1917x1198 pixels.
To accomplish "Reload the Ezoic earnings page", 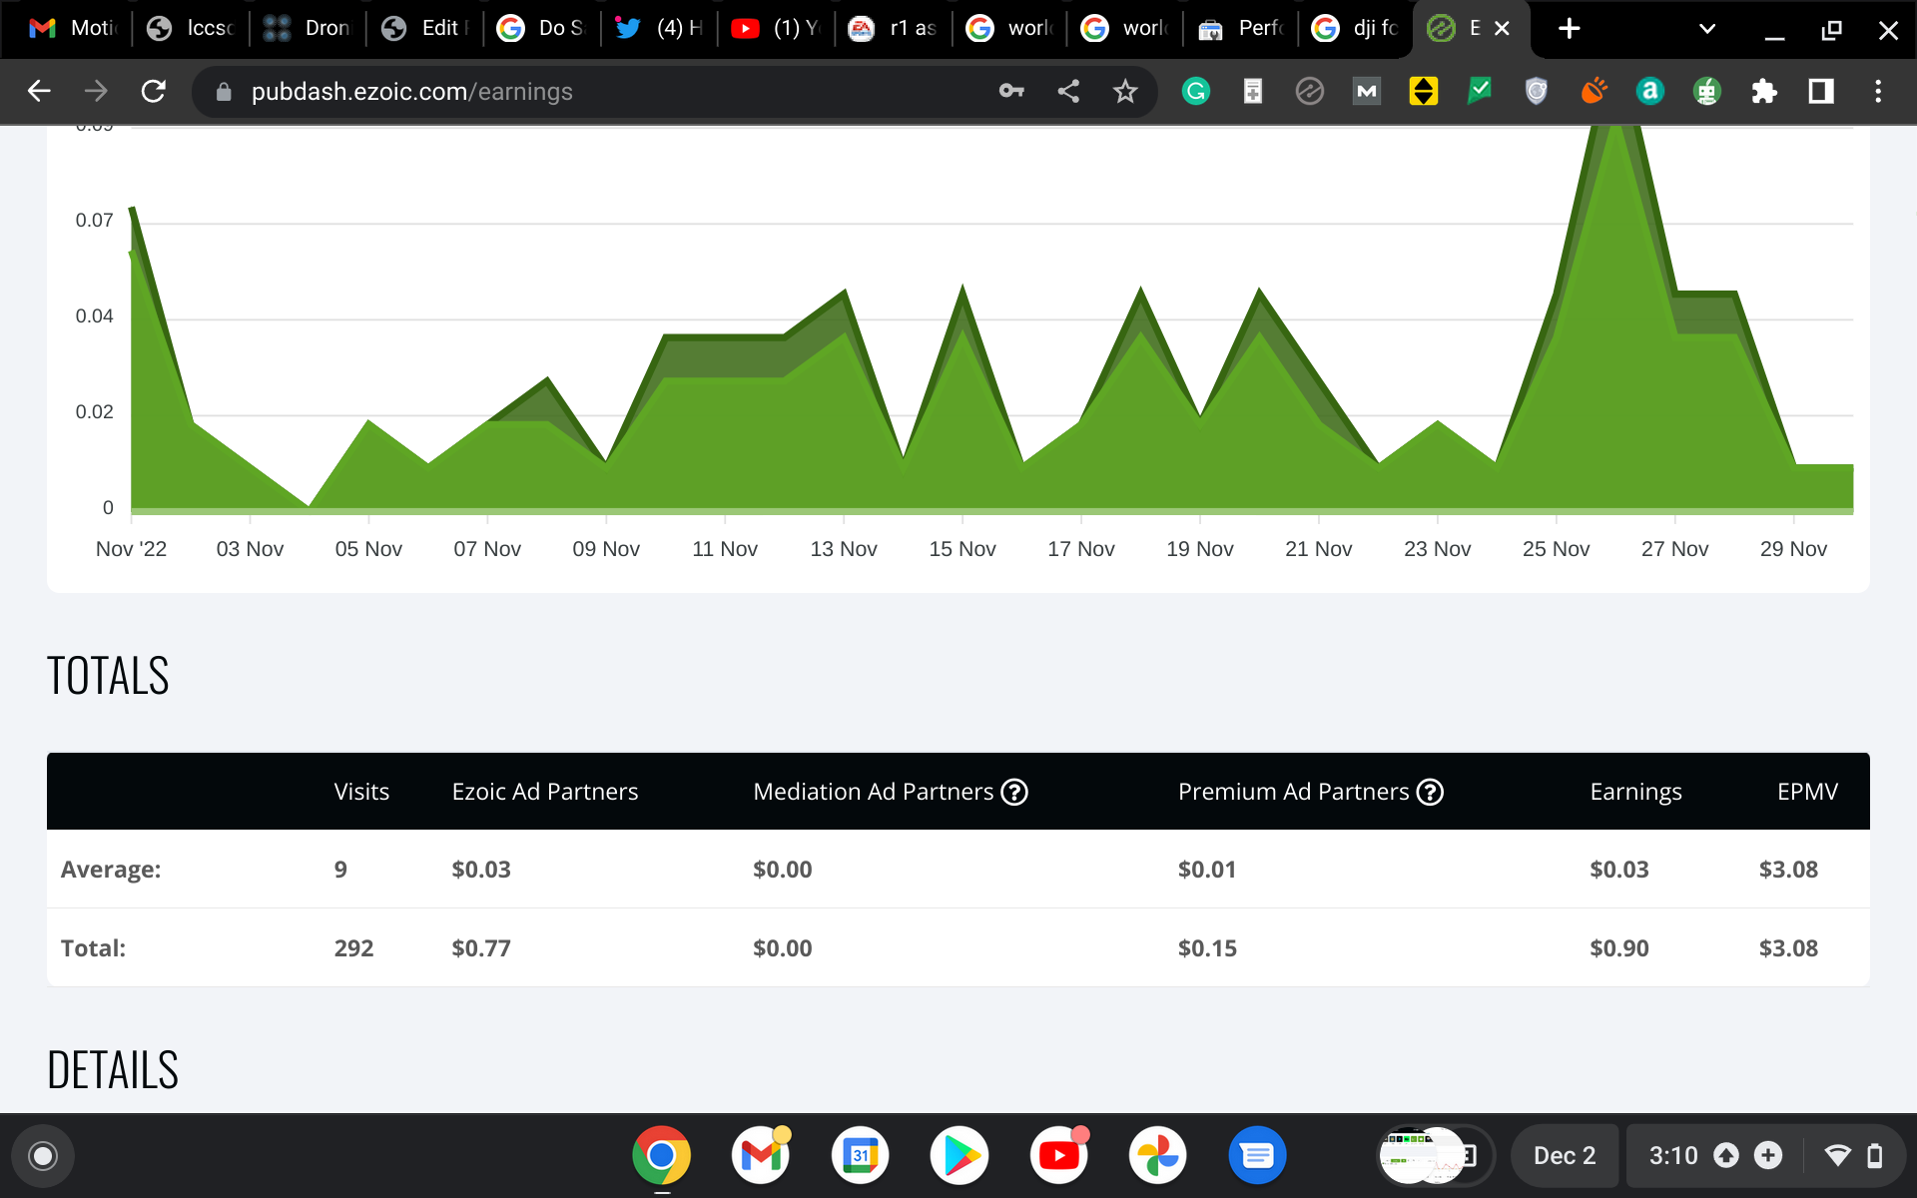I will pos(154,92).
